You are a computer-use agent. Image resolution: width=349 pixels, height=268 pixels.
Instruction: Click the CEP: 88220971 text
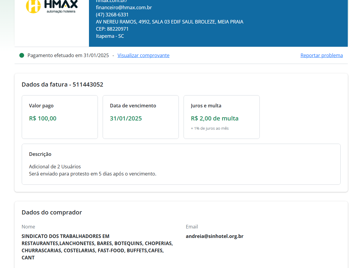pyautogui.click(x=112, y=29)
